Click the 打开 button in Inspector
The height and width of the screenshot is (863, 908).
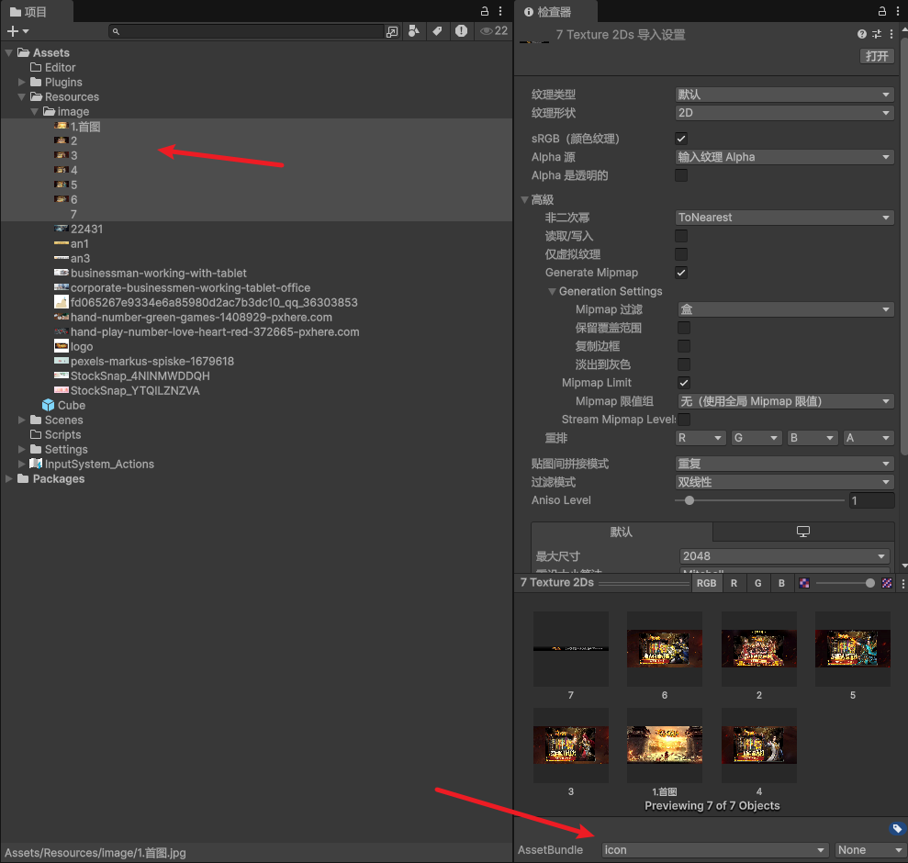click(876, 56)
